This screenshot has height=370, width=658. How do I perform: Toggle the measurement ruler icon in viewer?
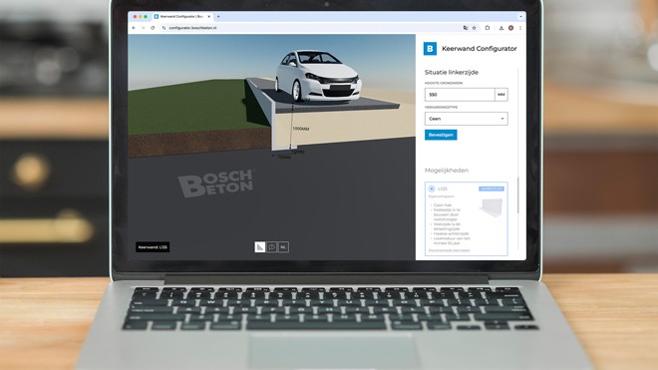coord(260,247)
